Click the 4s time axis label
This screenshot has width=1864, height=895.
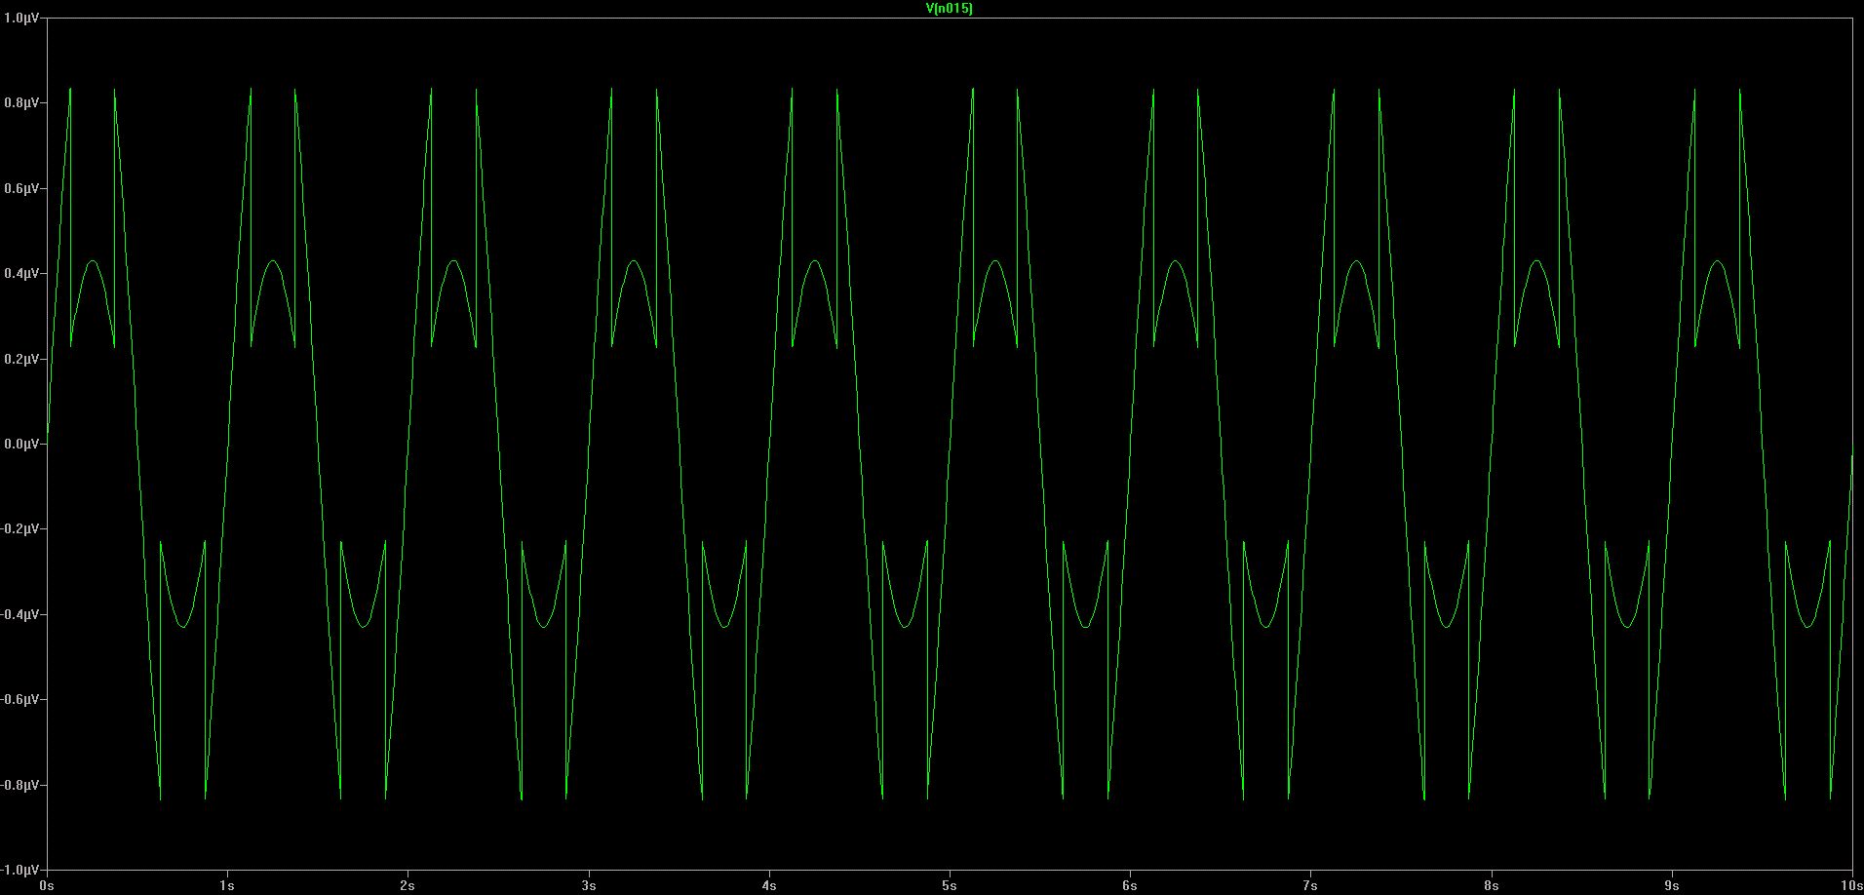769,885
